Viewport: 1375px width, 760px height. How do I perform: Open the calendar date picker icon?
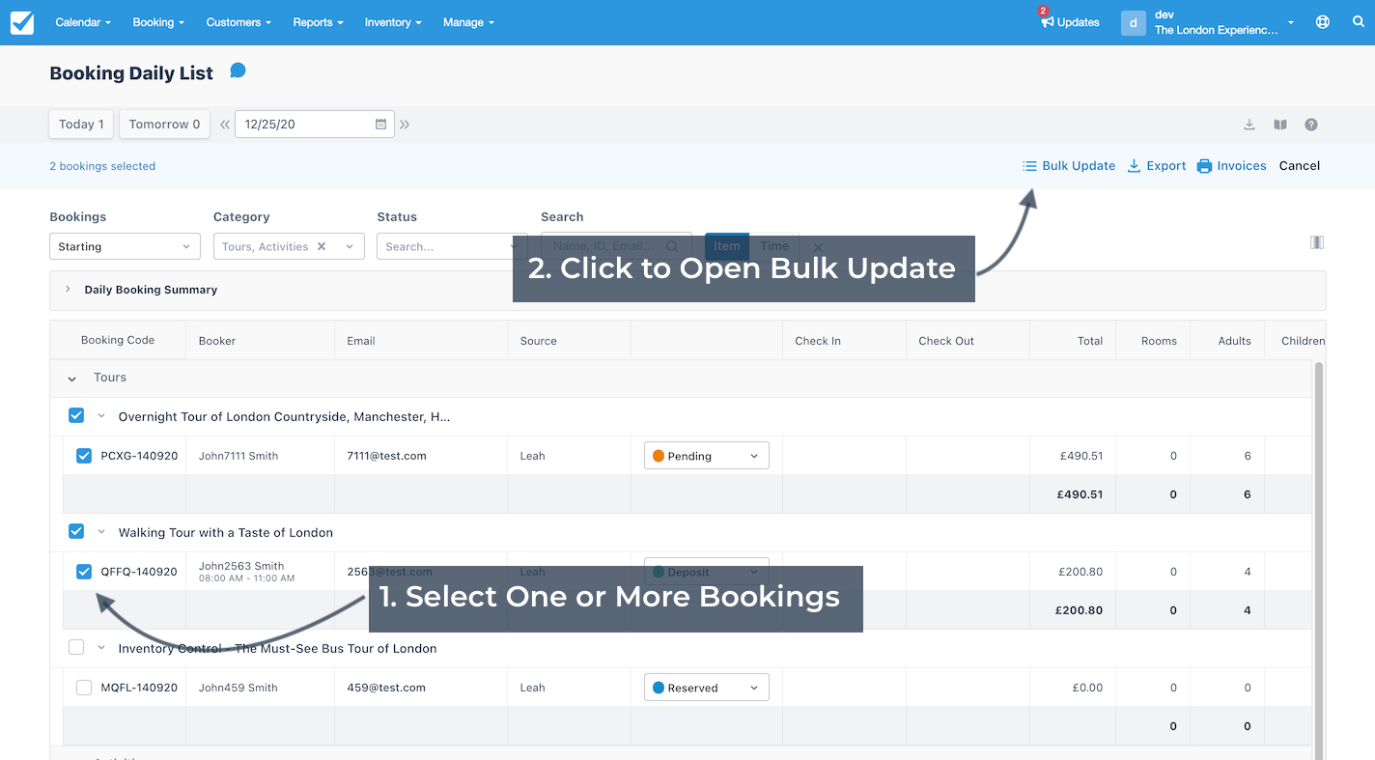point(380,125)
